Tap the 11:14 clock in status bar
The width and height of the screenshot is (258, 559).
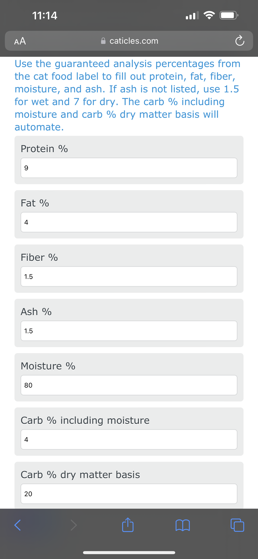[45, 16]
